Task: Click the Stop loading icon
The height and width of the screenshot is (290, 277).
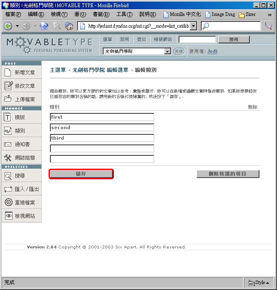Action: 57,26
